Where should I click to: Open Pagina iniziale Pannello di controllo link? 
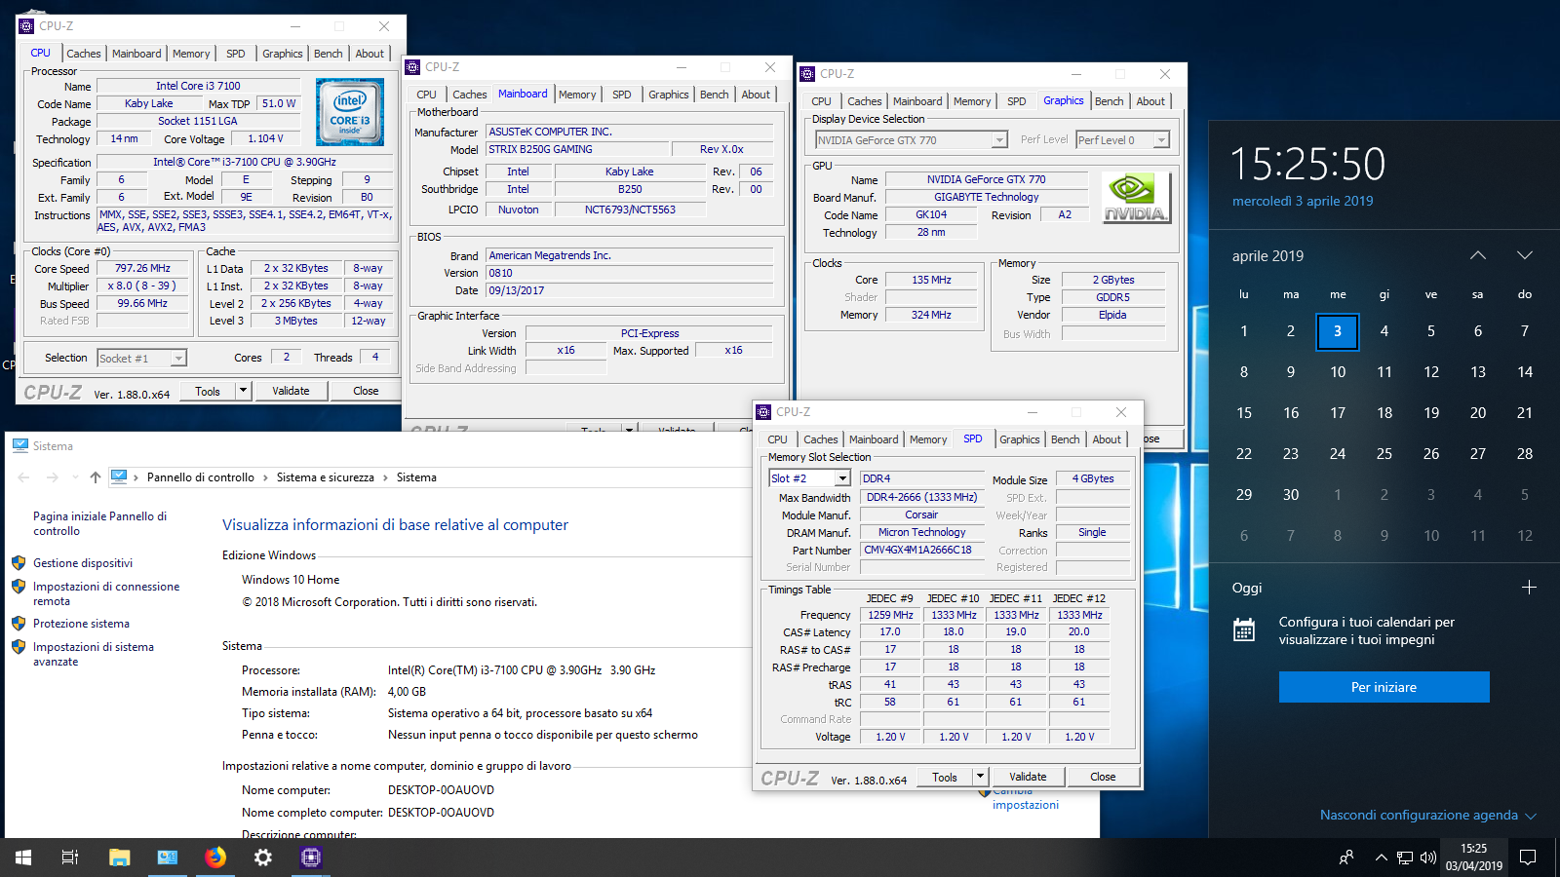tap(99, 523)
